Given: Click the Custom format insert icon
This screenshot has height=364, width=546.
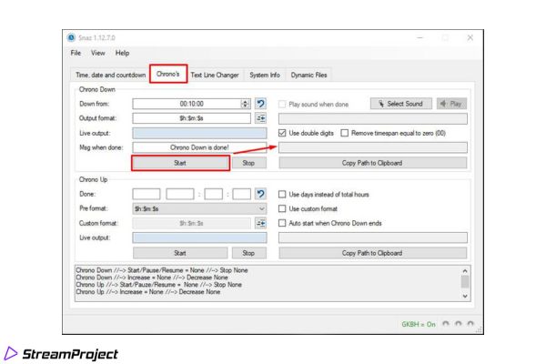Looking at the screenshot, I should 262,223.
